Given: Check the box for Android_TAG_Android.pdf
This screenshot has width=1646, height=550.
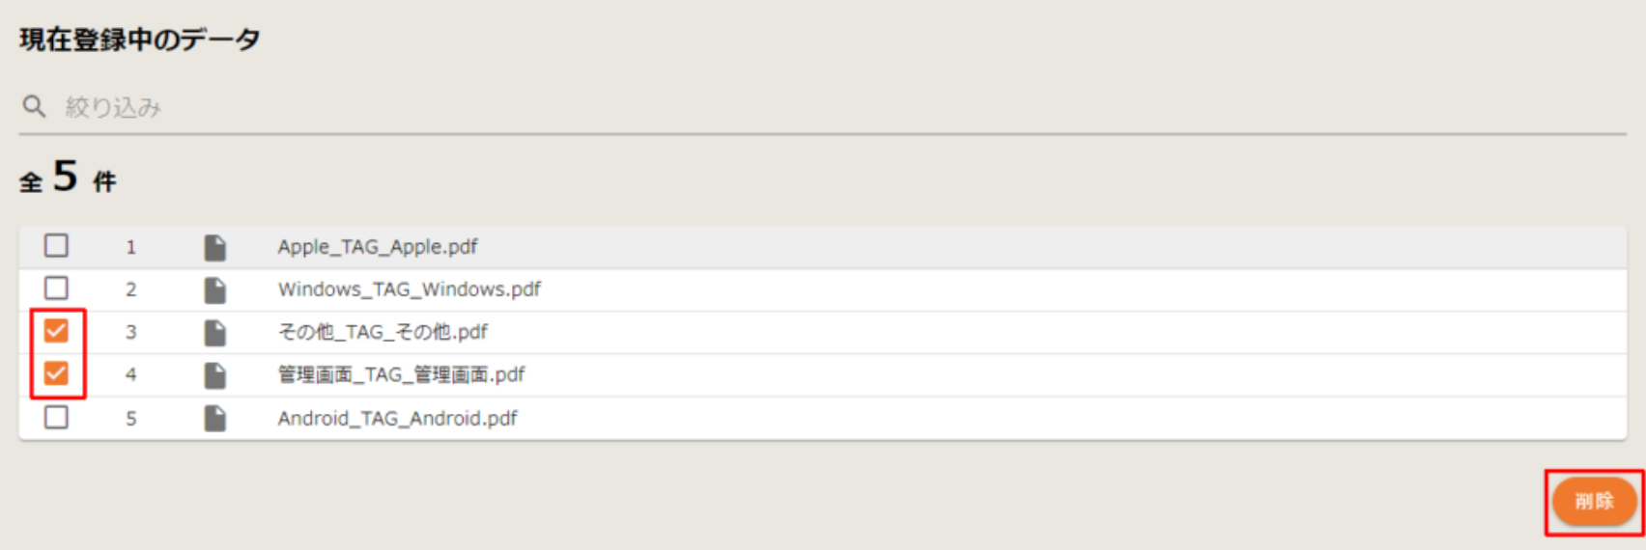Looking at the screenshot, I should pyautogui.click(x=57, y=417).
